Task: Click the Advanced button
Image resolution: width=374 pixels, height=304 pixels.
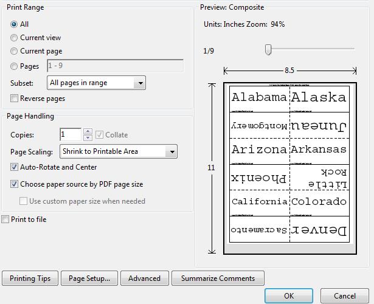Action: coord(144,278)
